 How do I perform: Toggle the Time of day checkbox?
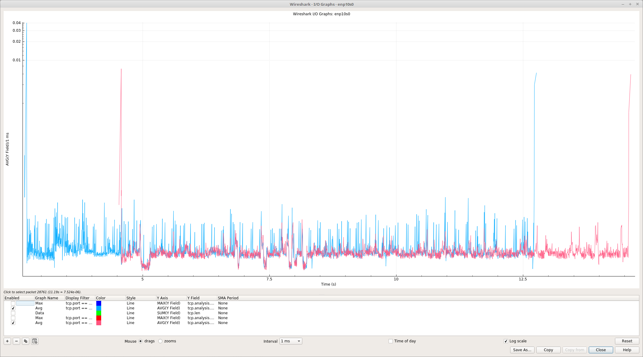(x=391, y=341)
